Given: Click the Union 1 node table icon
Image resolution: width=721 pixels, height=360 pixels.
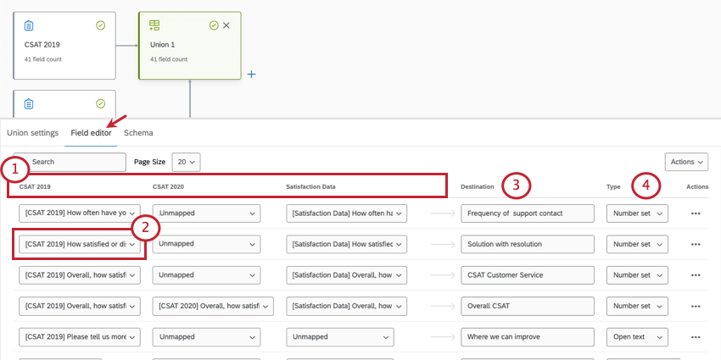Looking at the screenshot, I should pyautogui.click(x=154, y=26).
